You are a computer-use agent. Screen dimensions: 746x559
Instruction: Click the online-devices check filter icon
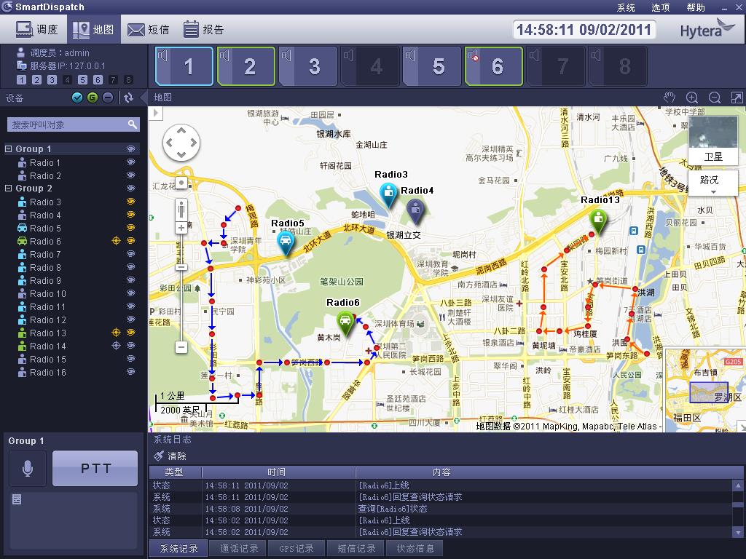(x=77, y=98)
